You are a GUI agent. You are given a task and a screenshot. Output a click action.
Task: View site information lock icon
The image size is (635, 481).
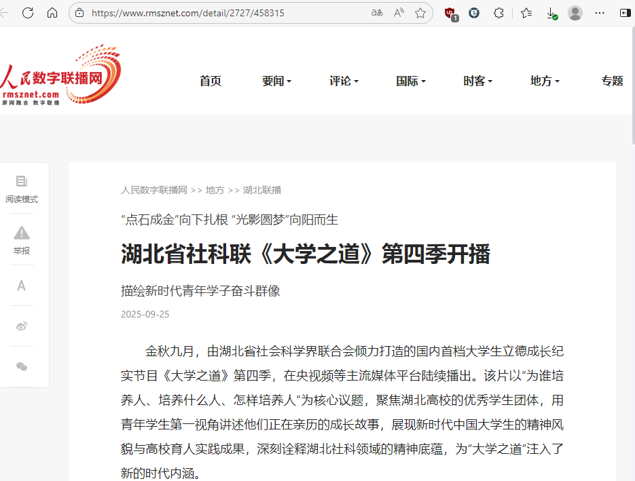click(x=79, y=13)
